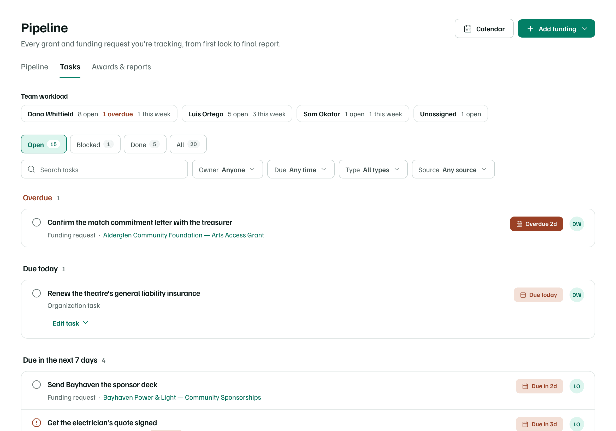Click the Due today badge

tap(538, 295)
